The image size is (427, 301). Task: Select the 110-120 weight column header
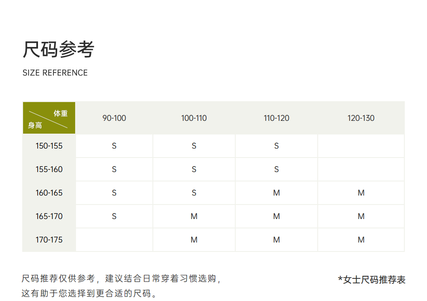coord(276,118)
